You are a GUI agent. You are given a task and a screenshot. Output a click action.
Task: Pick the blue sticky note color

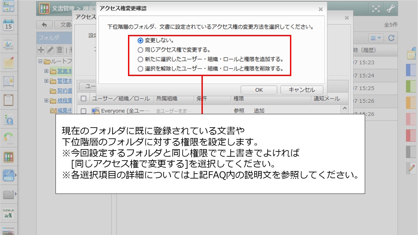[x=410, y=70]
